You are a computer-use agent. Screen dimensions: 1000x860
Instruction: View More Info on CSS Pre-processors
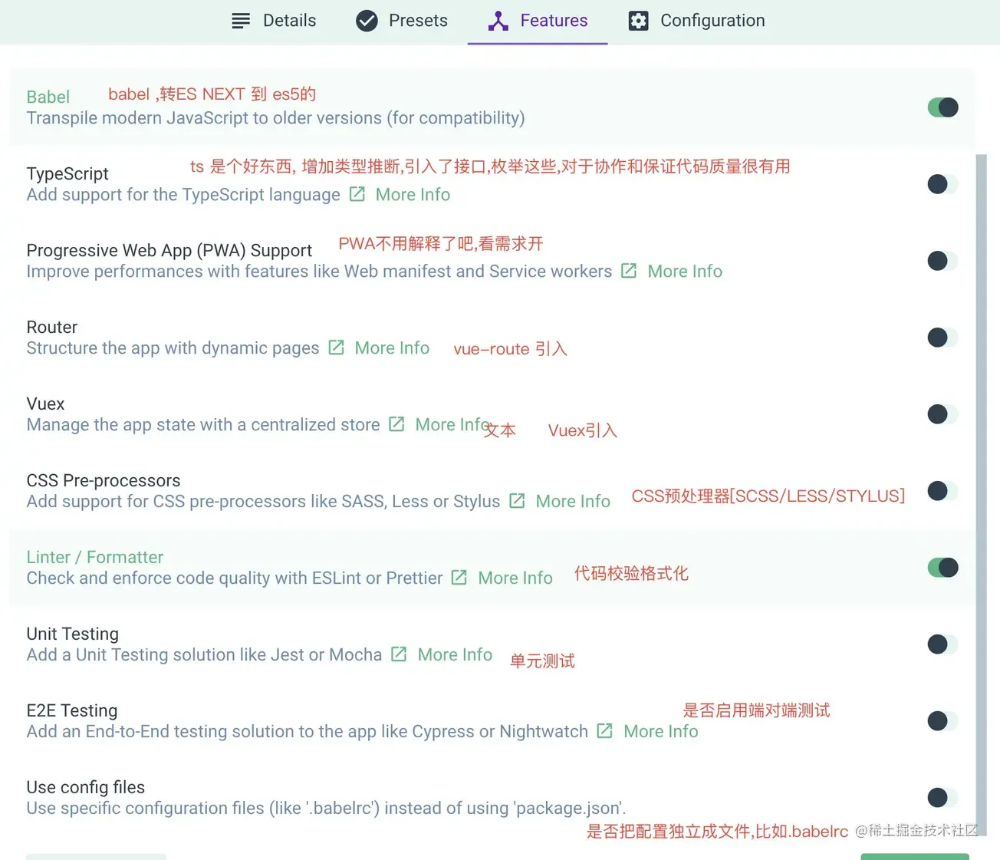point(561,502)
